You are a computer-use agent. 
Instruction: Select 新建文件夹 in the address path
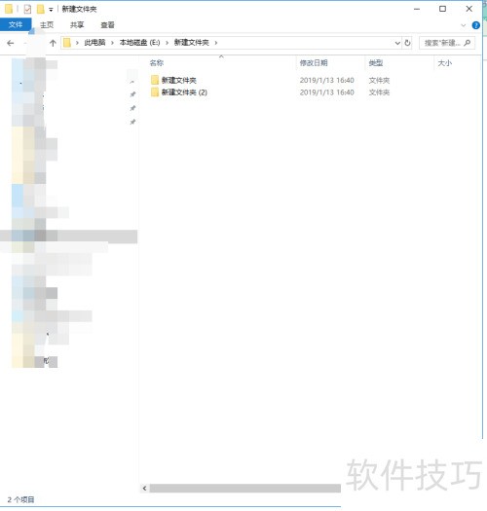192,43
